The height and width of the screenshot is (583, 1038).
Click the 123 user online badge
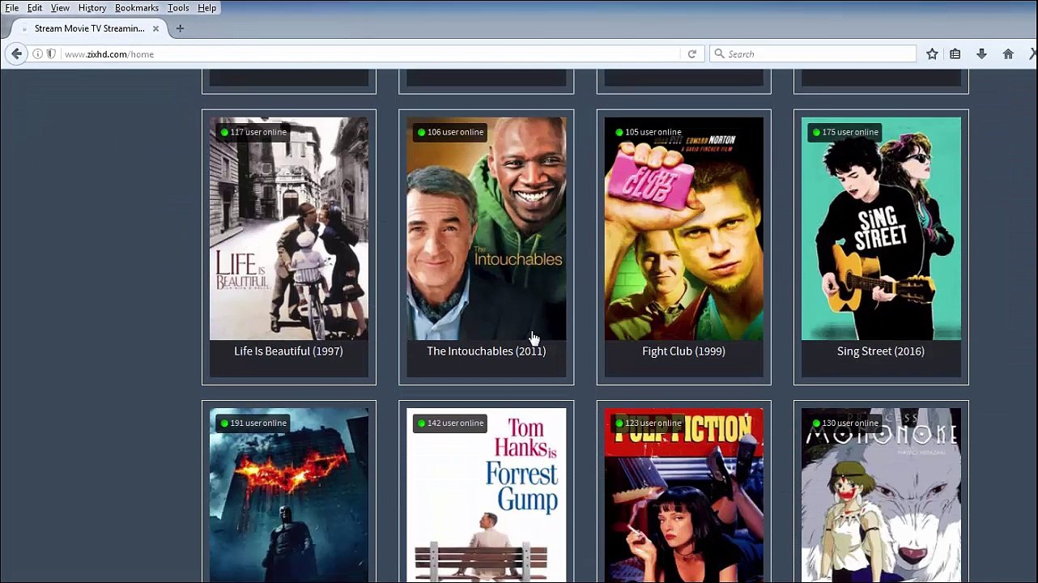648,423
